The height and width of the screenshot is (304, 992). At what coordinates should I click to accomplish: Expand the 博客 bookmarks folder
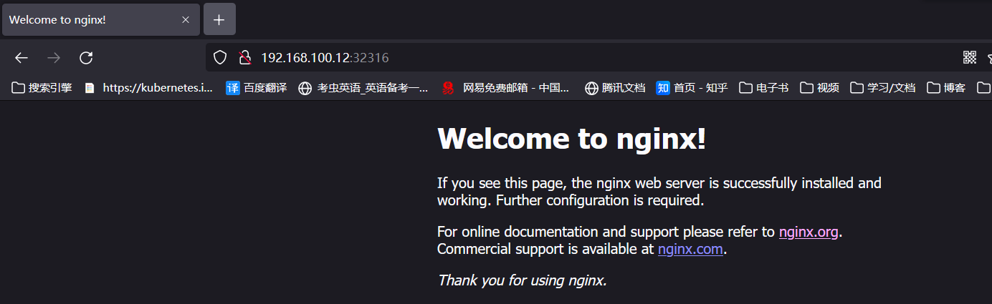[x=947, y=88]
